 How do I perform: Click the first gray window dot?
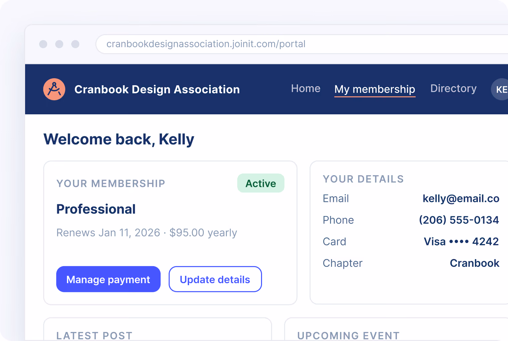43,44
